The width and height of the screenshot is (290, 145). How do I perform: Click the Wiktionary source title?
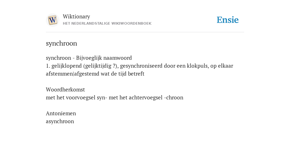pyautogui.click(x=76, y=16)
